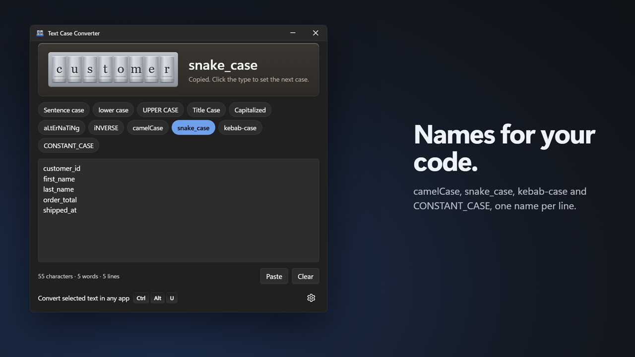635x357 pixels.
Task: Click the Alt shortcut key badge
Action: [x=157, y=298]
